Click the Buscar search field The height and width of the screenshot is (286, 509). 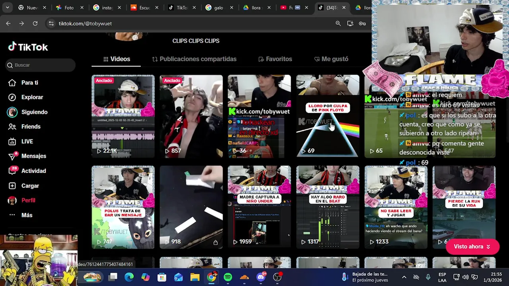41,65
